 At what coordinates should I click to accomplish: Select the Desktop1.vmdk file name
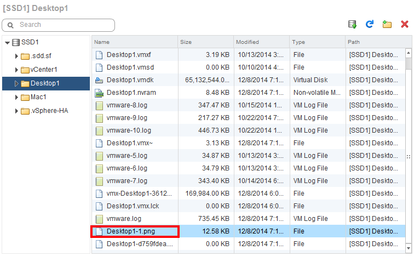[130, 80]
